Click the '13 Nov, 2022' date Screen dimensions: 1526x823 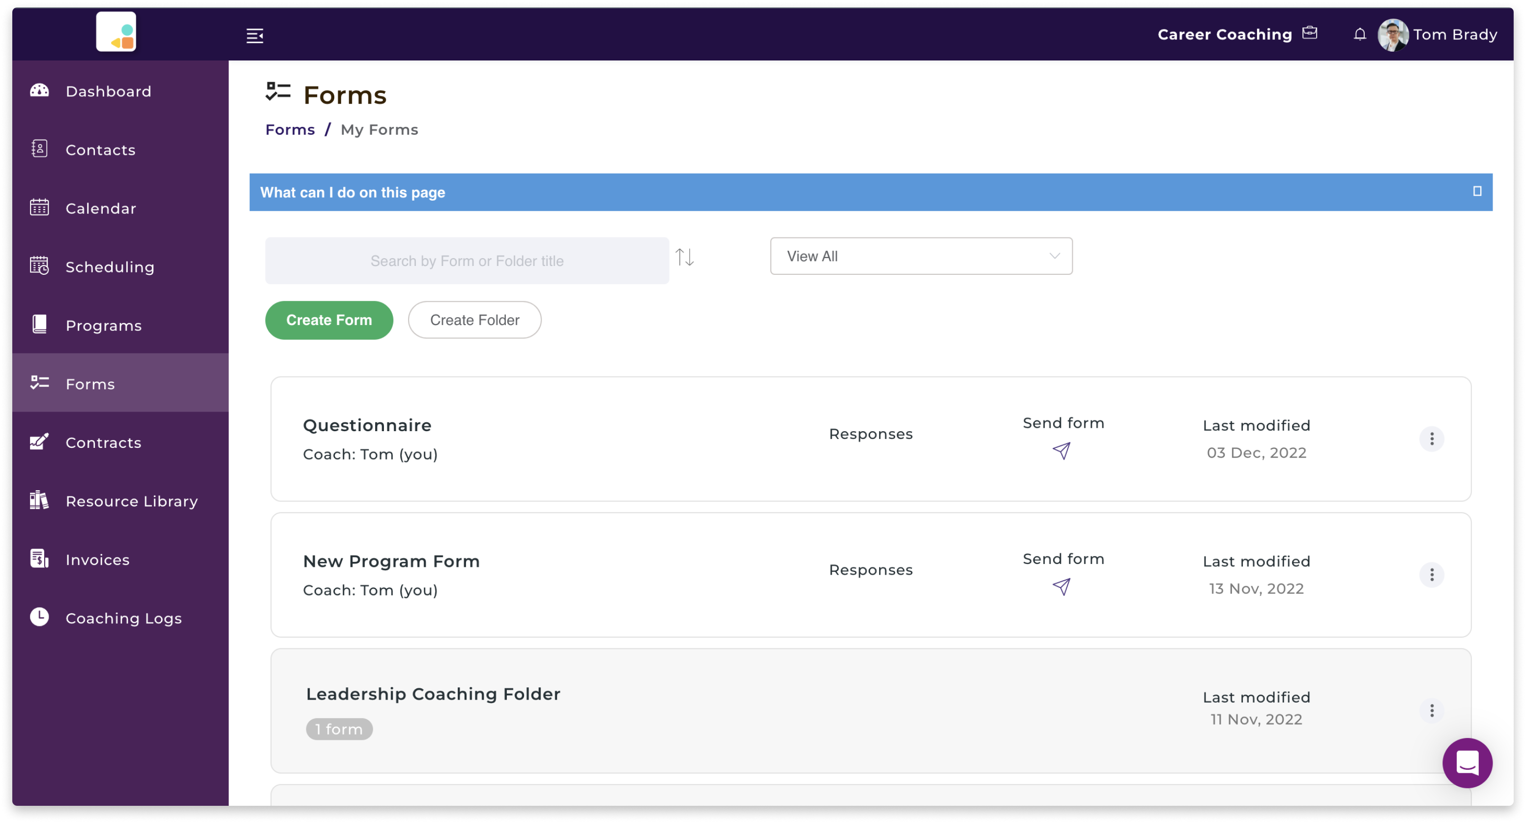pos(1256,588)
